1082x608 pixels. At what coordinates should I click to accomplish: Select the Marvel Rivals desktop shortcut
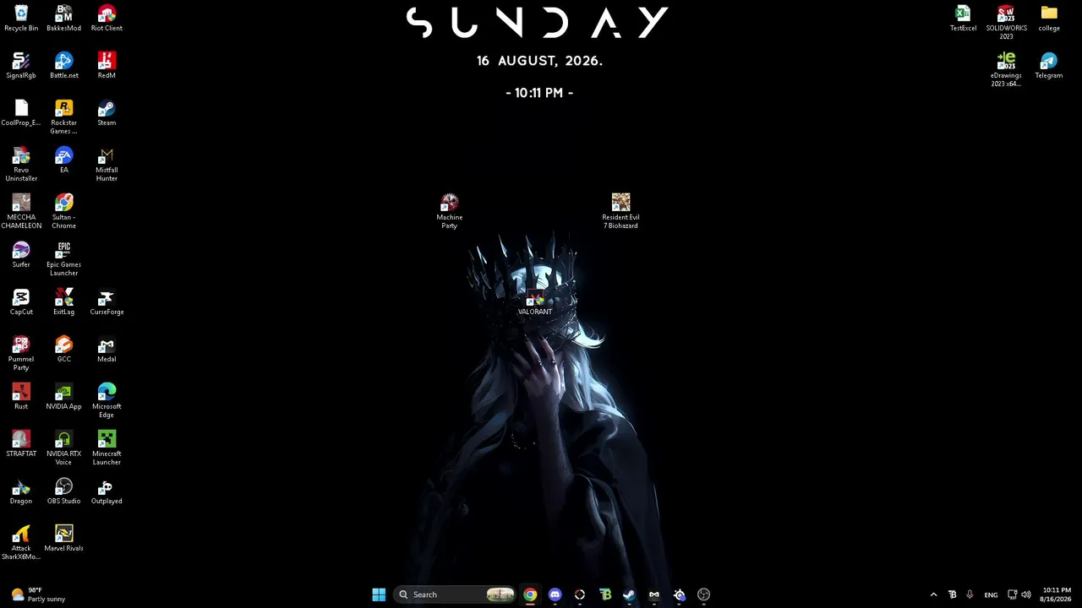[63, 539]
